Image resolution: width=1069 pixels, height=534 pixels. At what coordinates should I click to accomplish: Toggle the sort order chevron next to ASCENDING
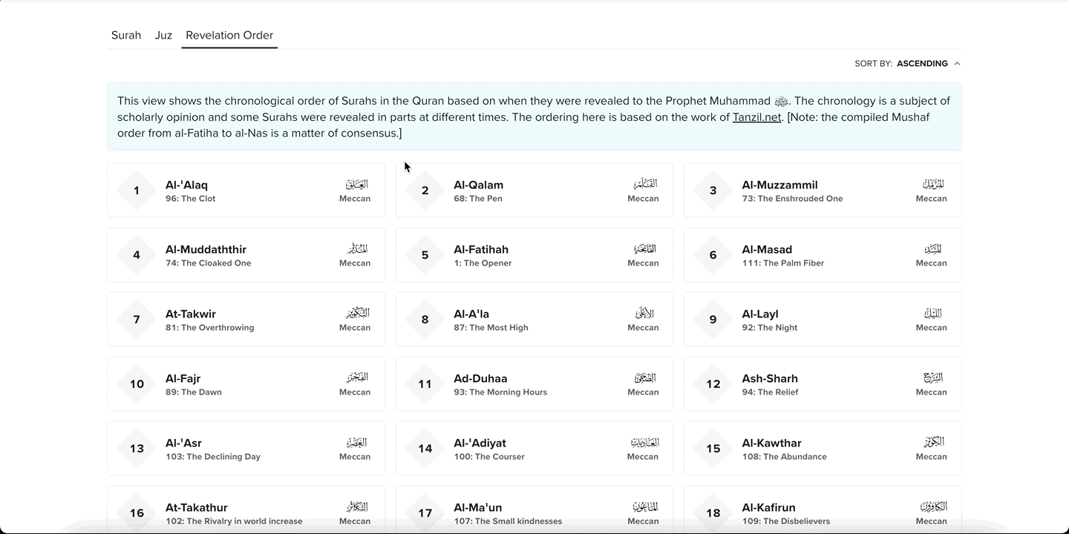pos(957,63)
